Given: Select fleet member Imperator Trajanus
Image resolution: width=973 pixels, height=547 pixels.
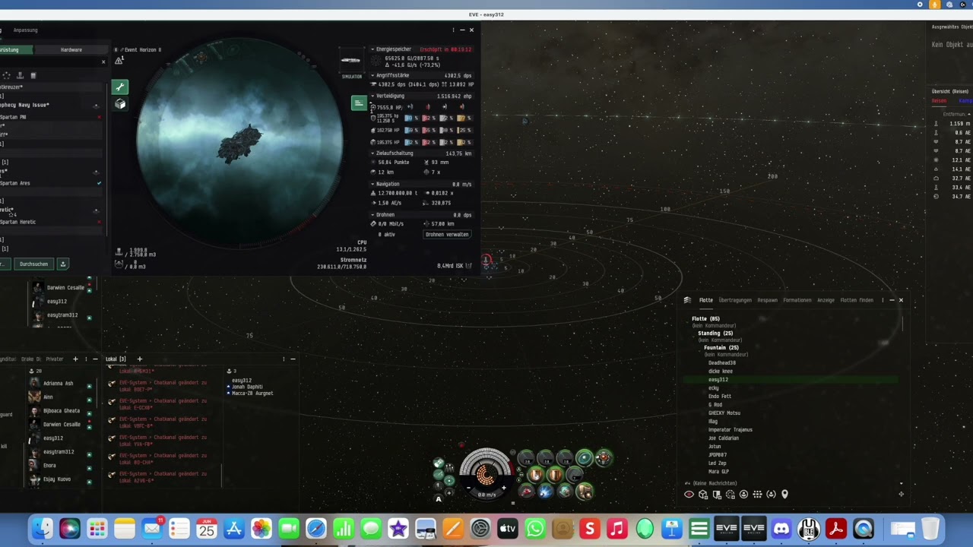Looking at the screenshot, I should point(731,430).
